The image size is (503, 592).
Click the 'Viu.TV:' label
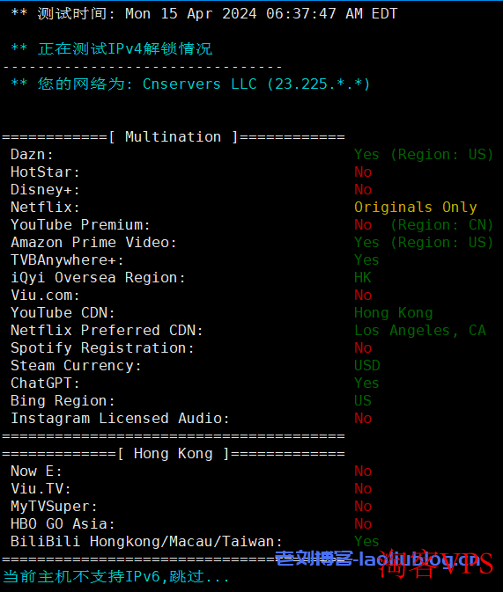point(41,488)
